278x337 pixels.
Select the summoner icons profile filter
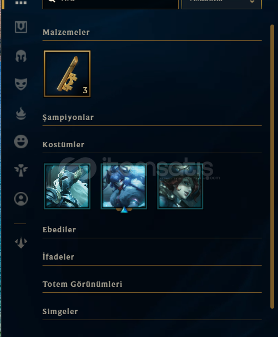click(21, 199)
